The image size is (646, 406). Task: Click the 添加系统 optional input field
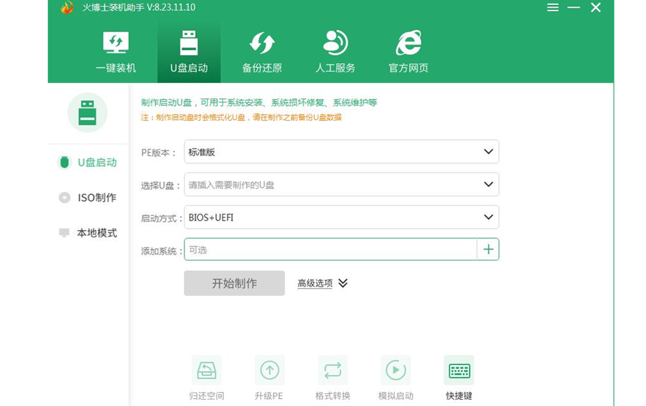point(330,250)
